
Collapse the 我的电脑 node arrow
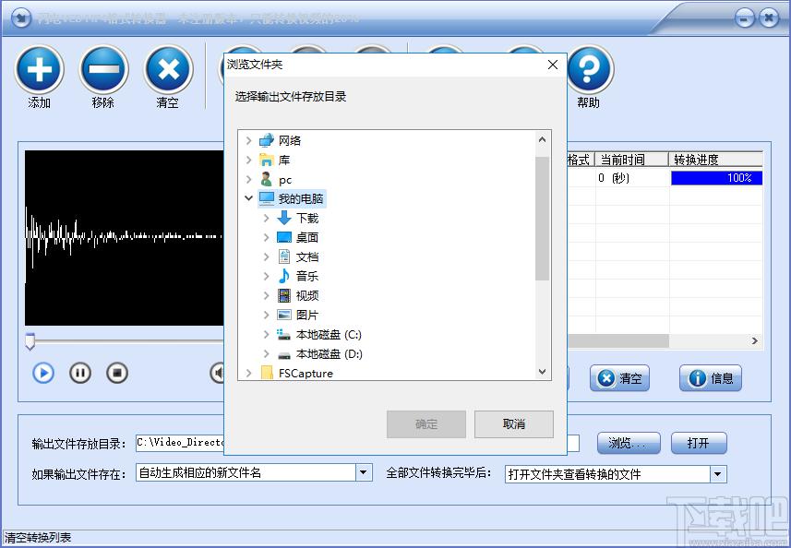tap(248, 198)
